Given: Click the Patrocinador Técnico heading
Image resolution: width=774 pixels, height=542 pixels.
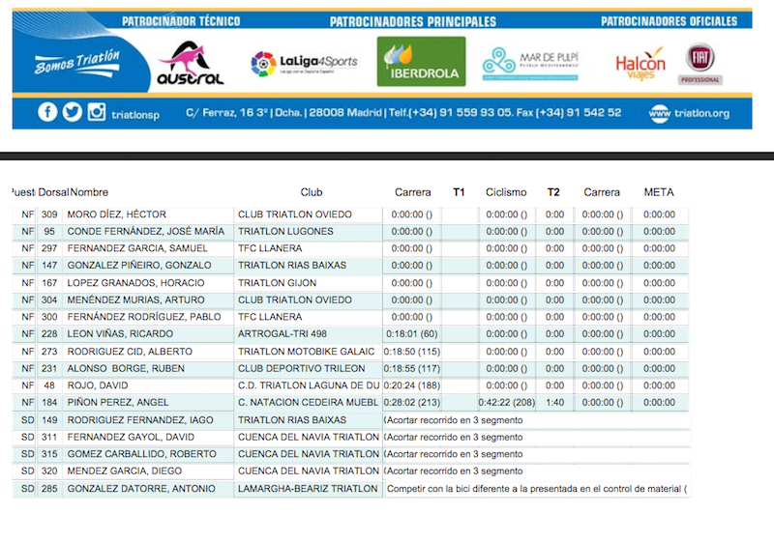Looking at the screenshot, I should coord(181,21).
